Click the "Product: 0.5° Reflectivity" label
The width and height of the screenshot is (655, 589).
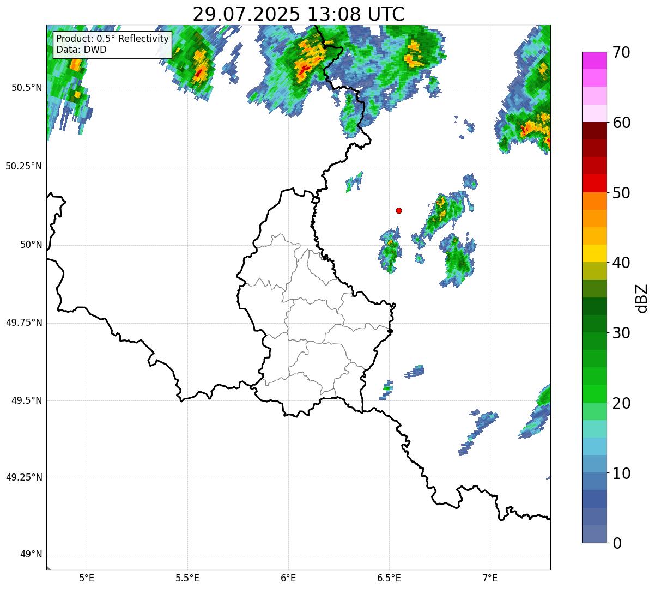click(112, 39)
